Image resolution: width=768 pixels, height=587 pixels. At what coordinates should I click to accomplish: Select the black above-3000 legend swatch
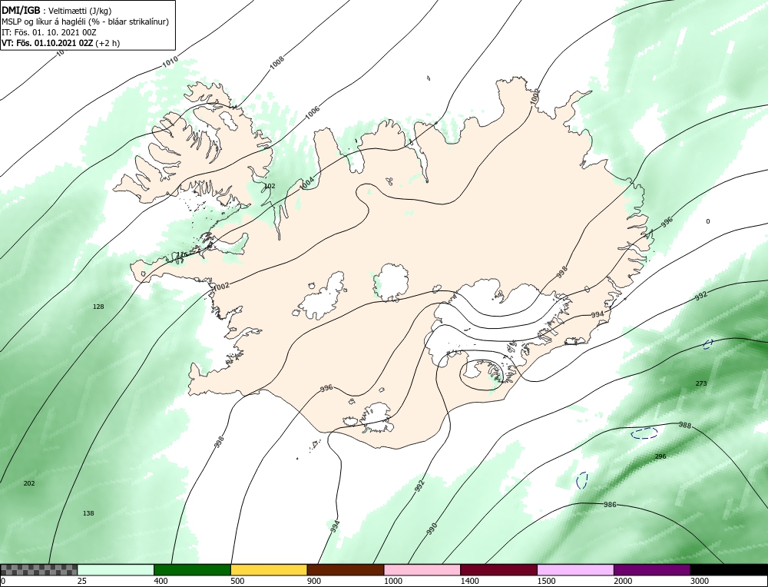(x=729, y=569)
